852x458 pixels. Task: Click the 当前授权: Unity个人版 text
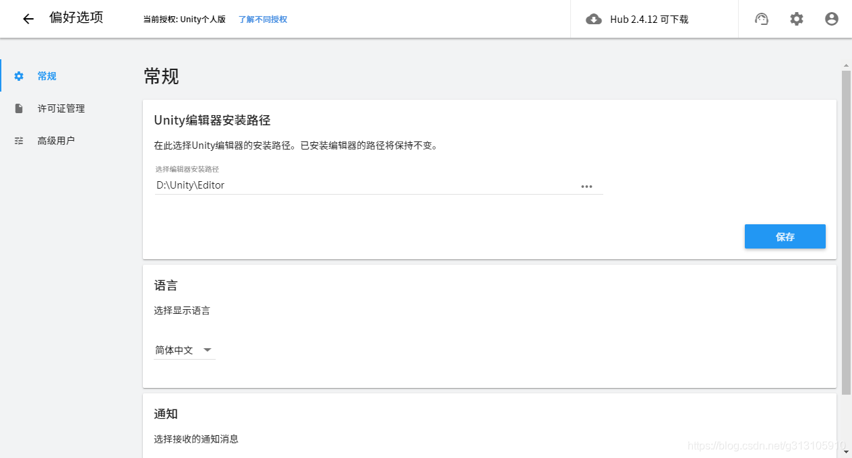(x=184, y=20)
